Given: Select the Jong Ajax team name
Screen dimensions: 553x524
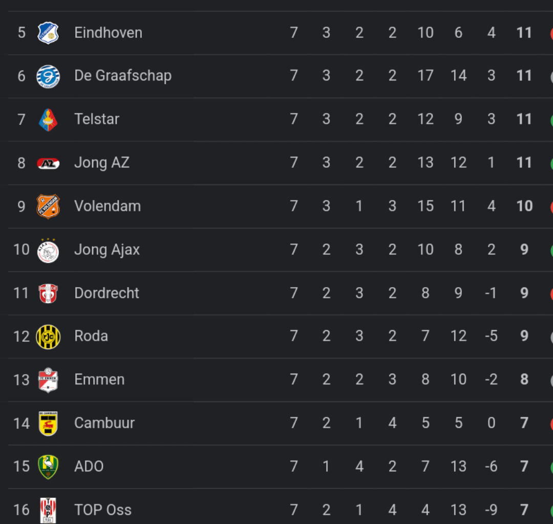Looking at the screenshot, I should (107, 250).
